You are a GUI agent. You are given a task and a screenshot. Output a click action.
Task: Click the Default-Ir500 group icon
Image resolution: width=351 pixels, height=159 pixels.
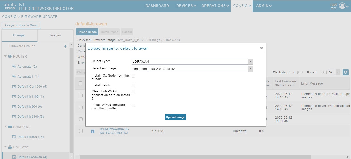(14, 137)
